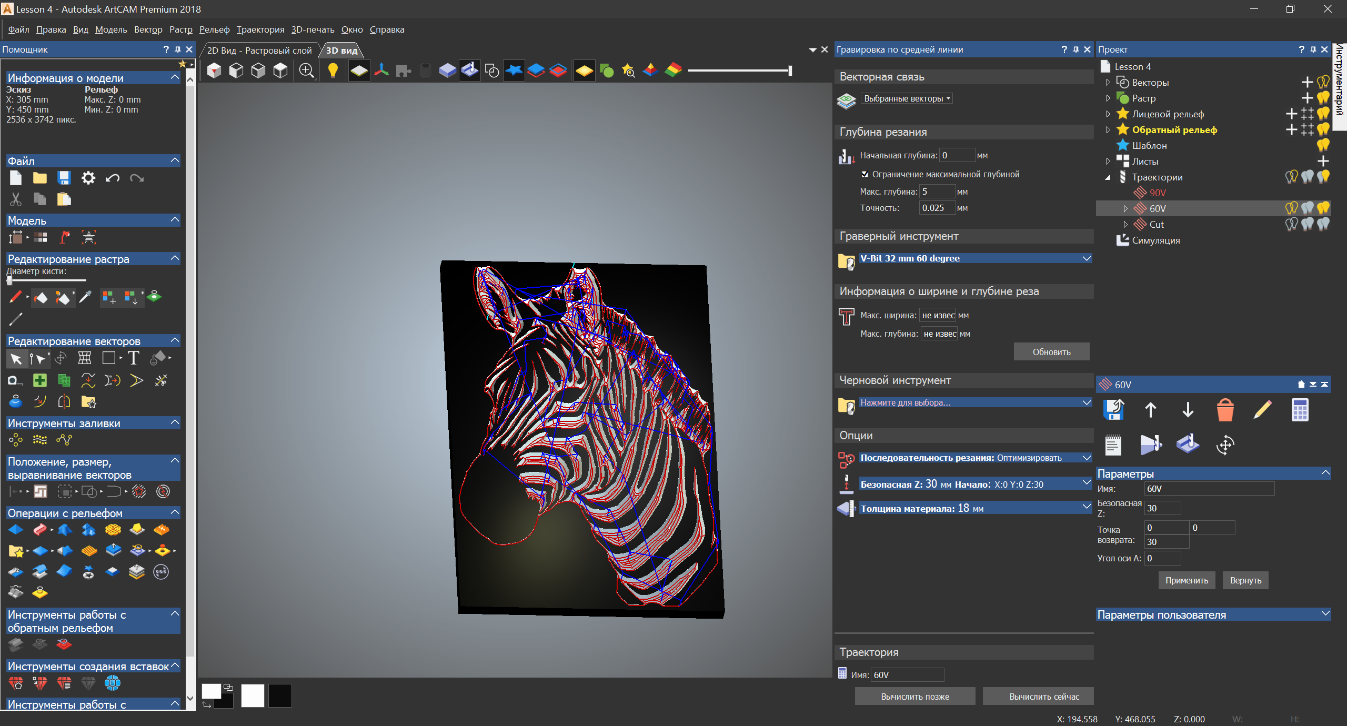1347x726 pixels.
Task: Click the Zoom magnifier in 3D view toolbar
Action: (306, 70)
